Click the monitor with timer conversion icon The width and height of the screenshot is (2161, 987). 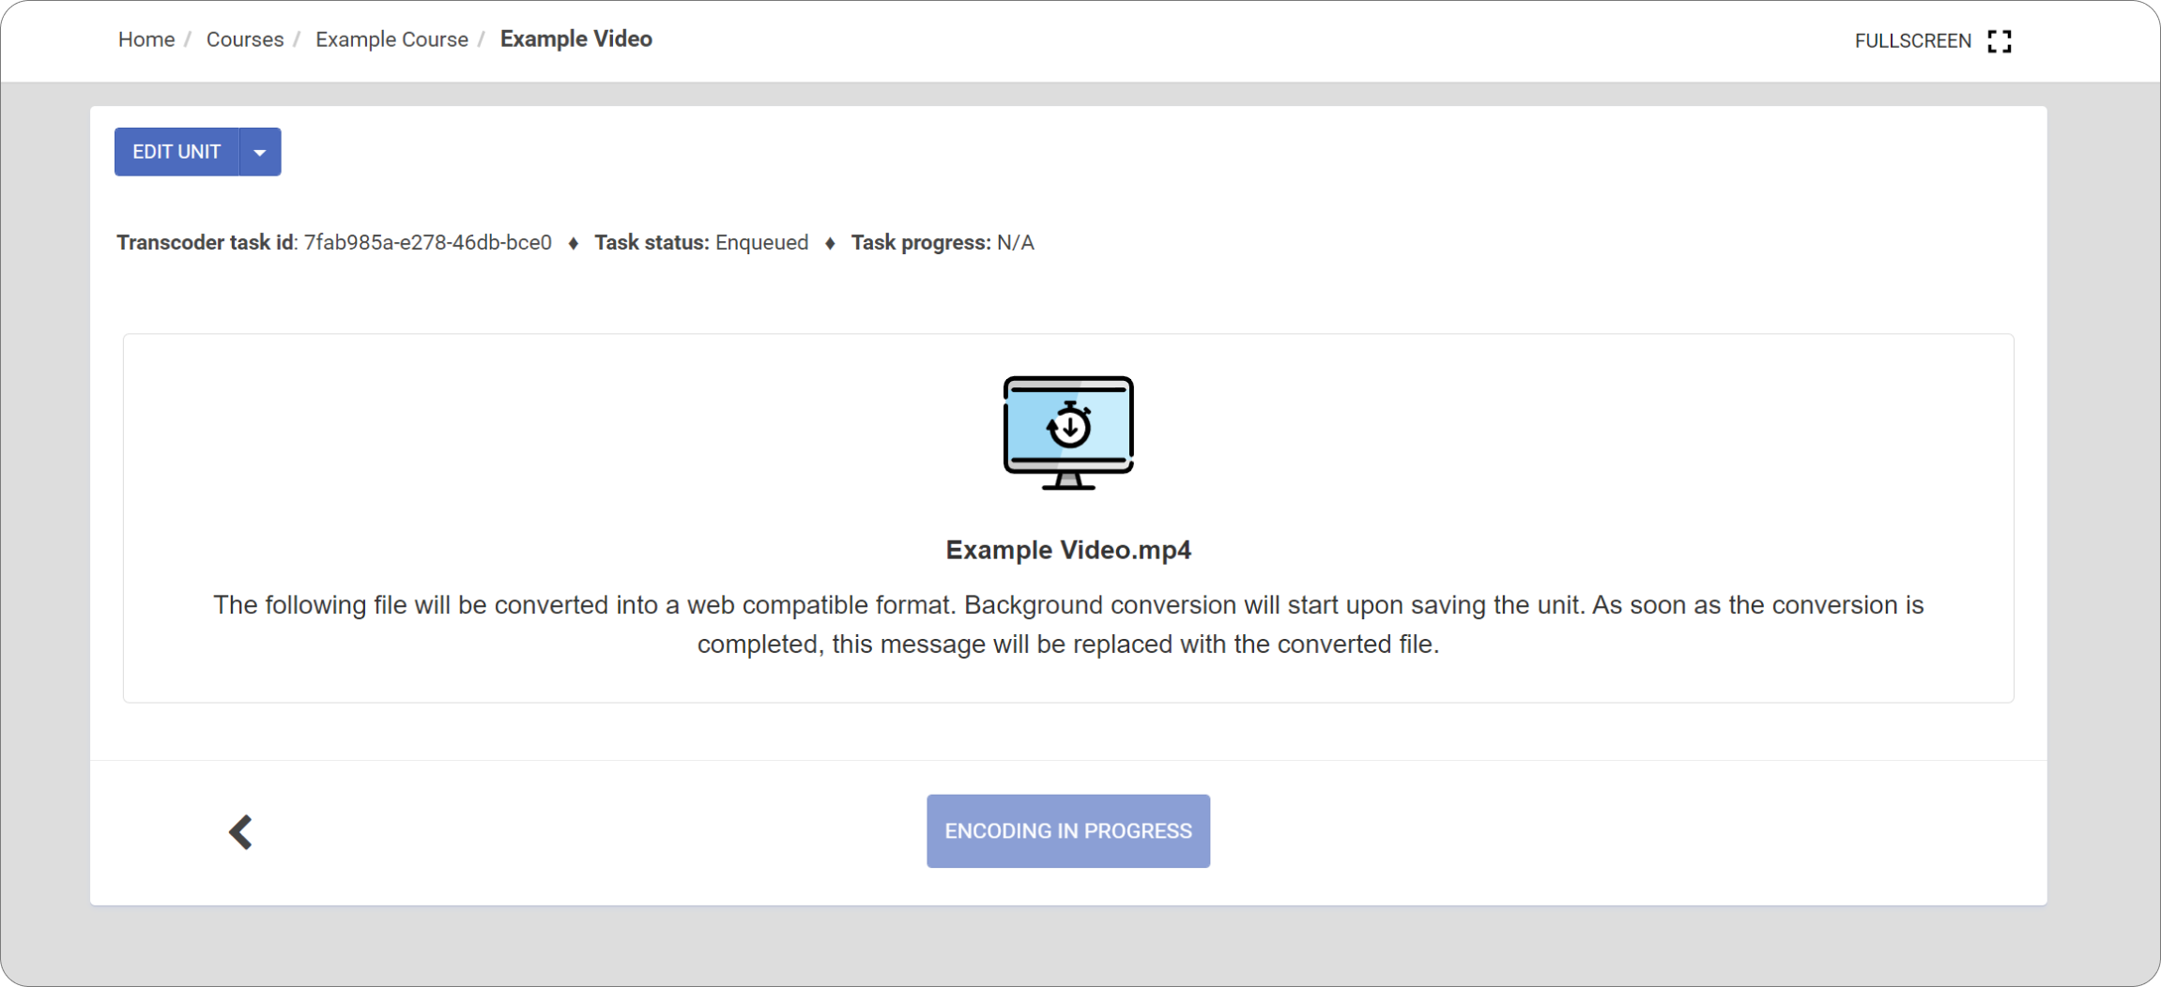click(x=1068, y=433)
